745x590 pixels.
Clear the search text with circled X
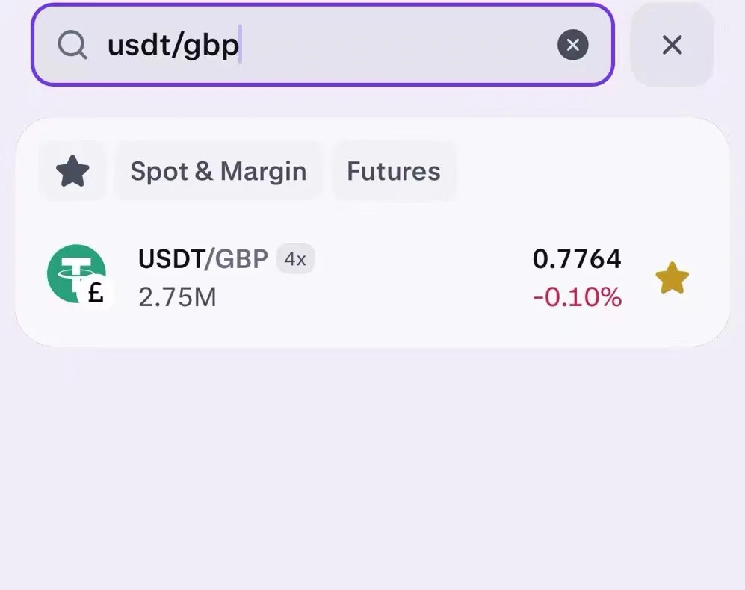[572, 45]
